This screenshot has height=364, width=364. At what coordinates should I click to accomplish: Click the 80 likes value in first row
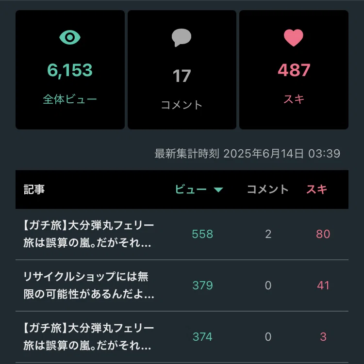point(323,234)
